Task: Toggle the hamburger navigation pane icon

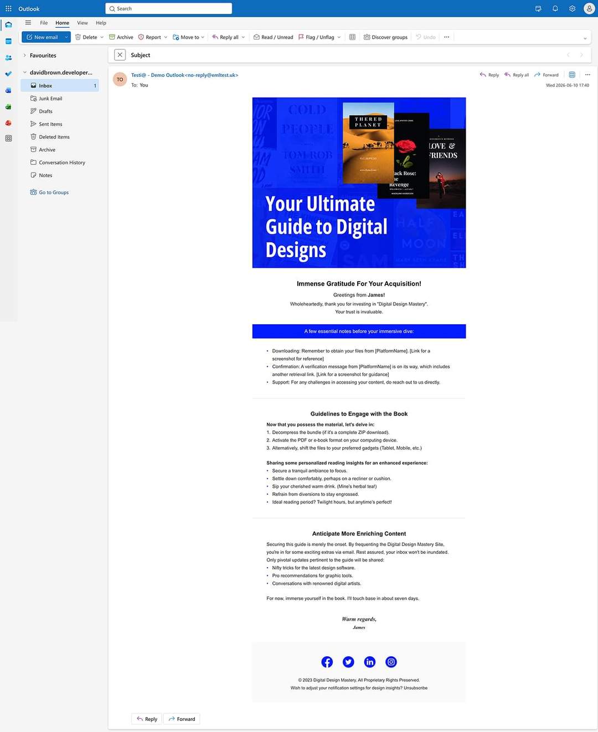Action: 28,23
